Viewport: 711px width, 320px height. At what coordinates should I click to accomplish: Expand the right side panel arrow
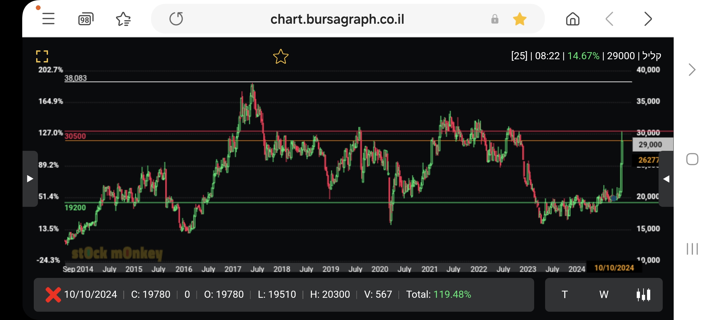666,179
